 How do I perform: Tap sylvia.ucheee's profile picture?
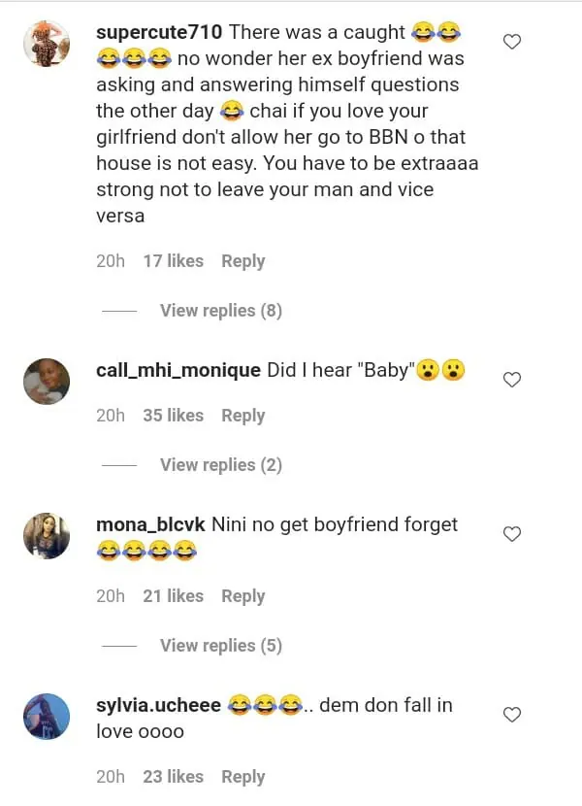pos(47,717)
